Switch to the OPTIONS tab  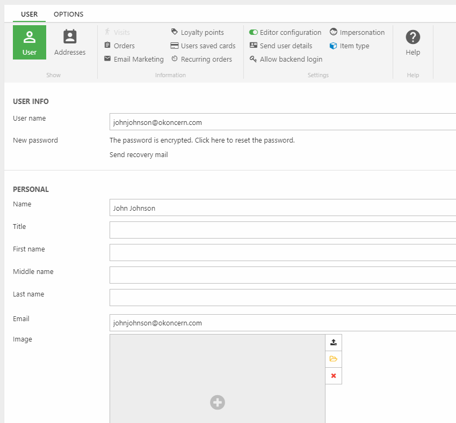(68, 14)
